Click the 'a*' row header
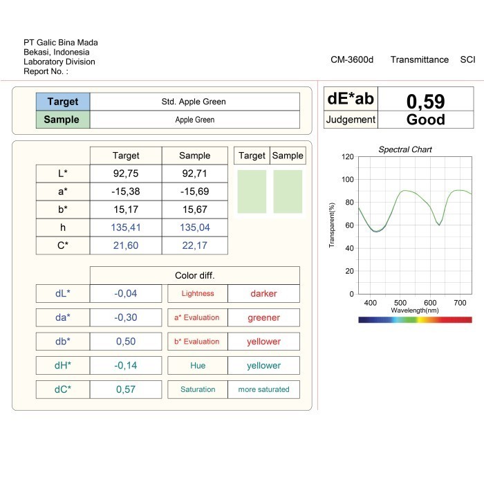The height and width of the screenshot is (484, 484). point(63,192)
